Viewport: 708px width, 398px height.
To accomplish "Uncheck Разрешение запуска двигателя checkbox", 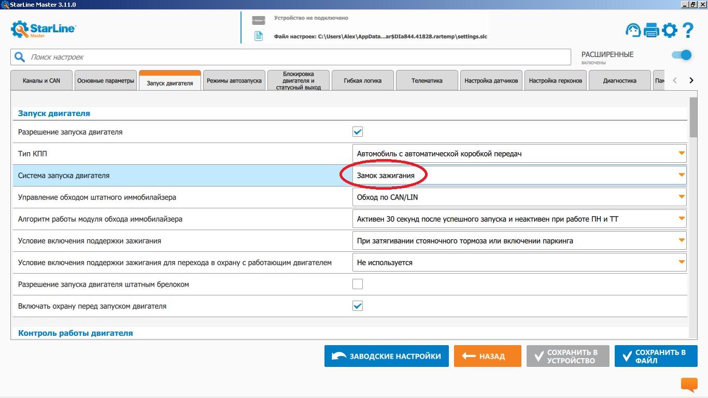I will [x=358, y=132].
